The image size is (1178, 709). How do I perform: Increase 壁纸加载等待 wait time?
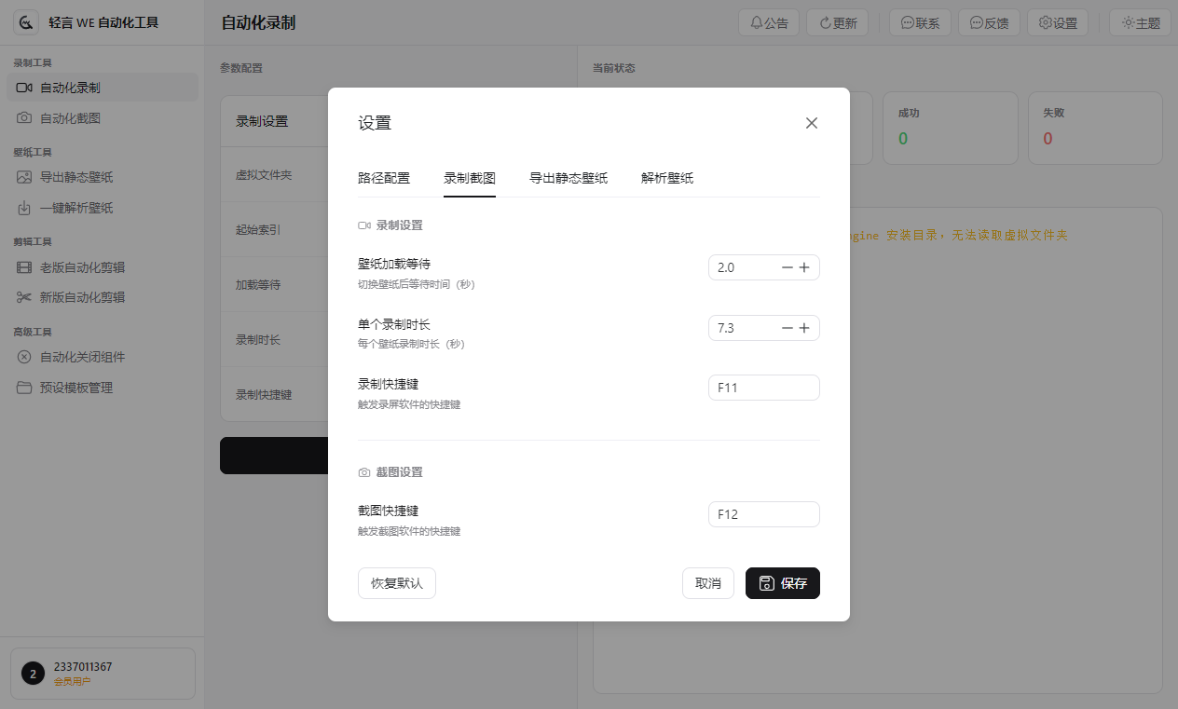click(x=804, y=267)
